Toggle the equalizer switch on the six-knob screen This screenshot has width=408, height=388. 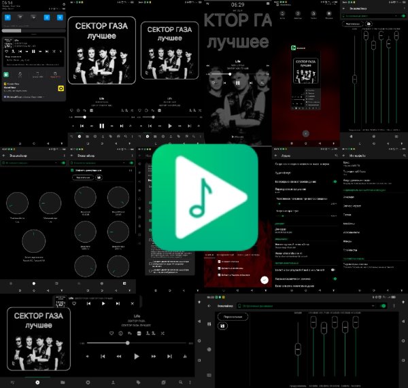point(131,163)
